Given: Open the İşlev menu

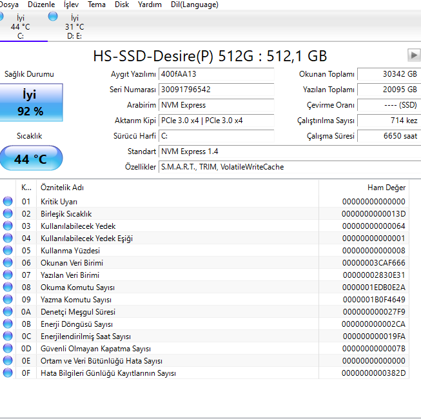Looking at the screenshot, I should click(71, 5).
